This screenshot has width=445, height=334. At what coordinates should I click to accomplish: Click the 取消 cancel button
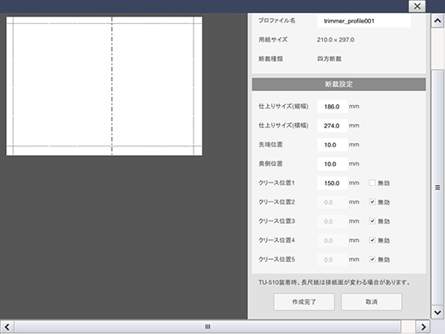coord(372,302)
